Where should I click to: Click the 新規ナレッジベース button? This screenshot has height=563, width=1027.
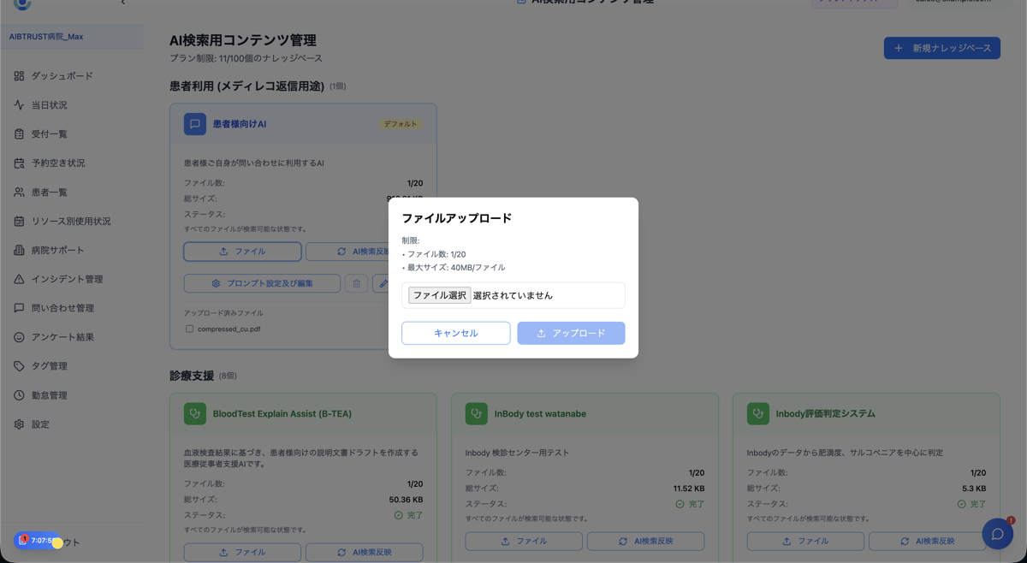click(941, 47)
